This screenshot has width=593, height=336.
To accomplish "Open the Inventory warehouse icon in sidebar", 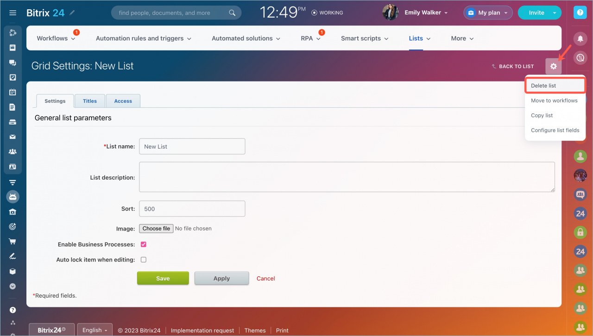I will (x=13, y=212).
